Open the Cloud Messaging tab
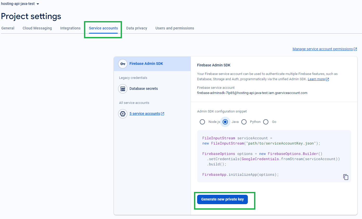Viewport: 362px width, 219px height. coord(37,28)
